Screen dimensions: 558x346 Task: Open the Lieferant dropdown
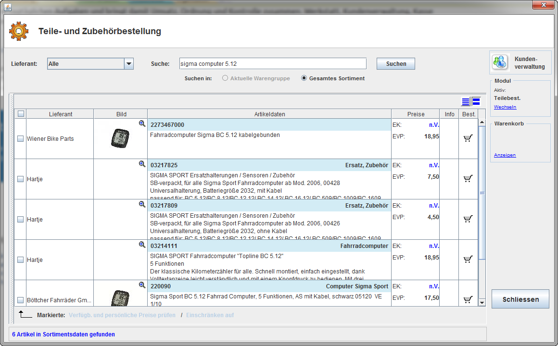coord(128,64)
